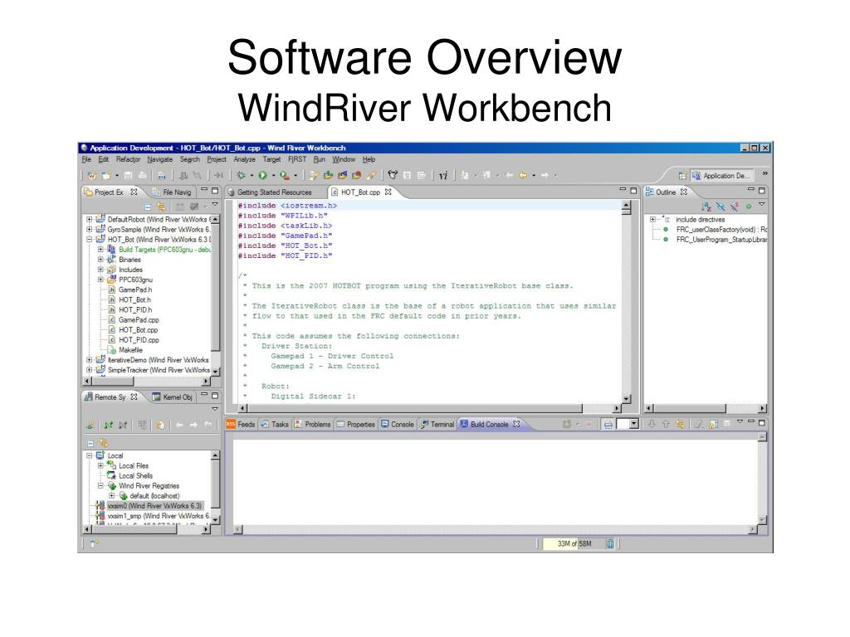The height and width of the screenshot is (637, 850).
Task: Click the Build Console printer-like icon
Action: pyautogui.click(x=608, y=424)
